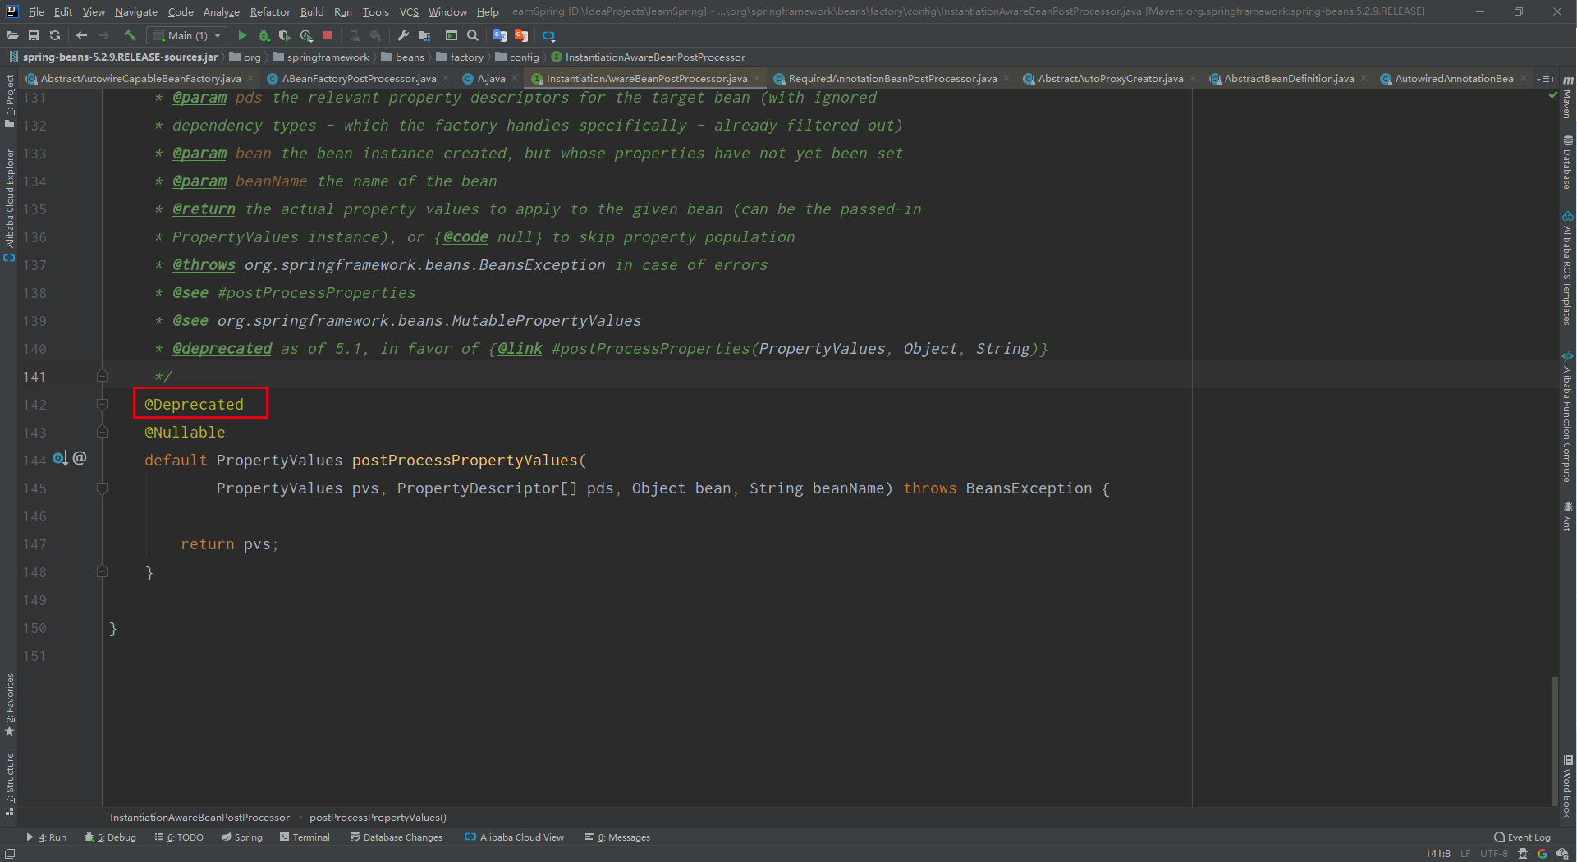Switch to the RequiredAnnotationBeanPostProcessor.java tab

tap(892, 79)
